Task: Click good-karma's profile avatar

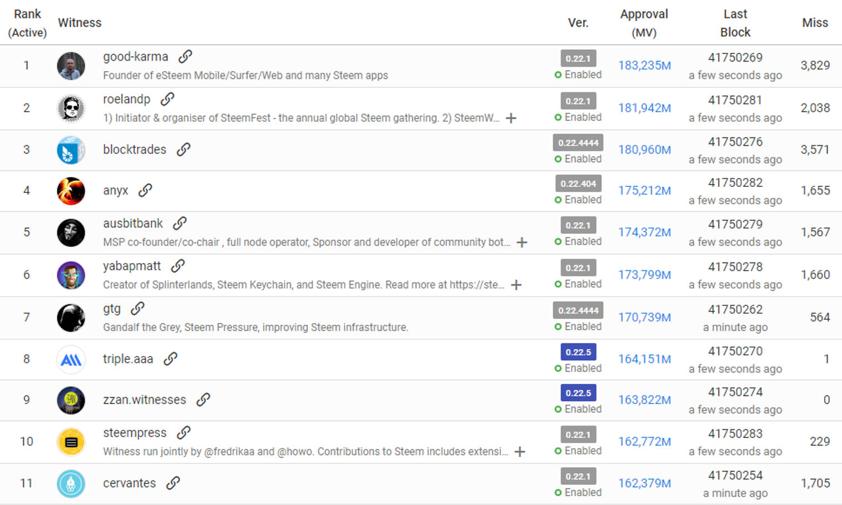Action: pyautogui.click(x=71, y=66)
